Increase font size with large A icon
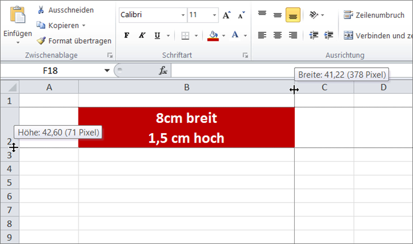 tap(226, 15)
